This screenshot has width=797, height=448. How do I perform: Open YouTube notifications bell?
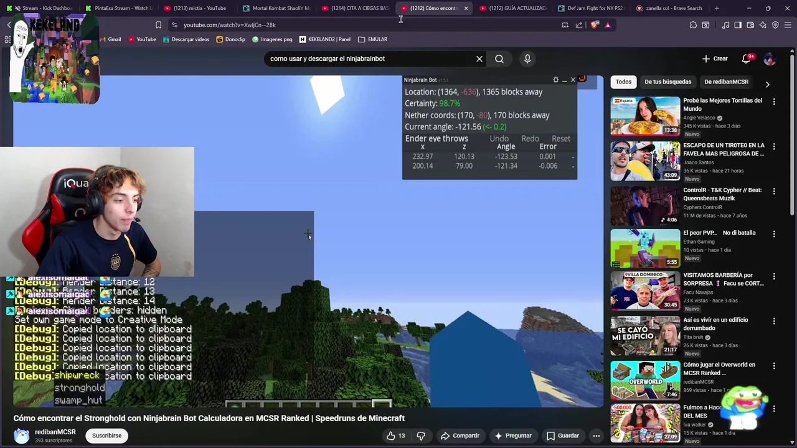pos(746,58)
